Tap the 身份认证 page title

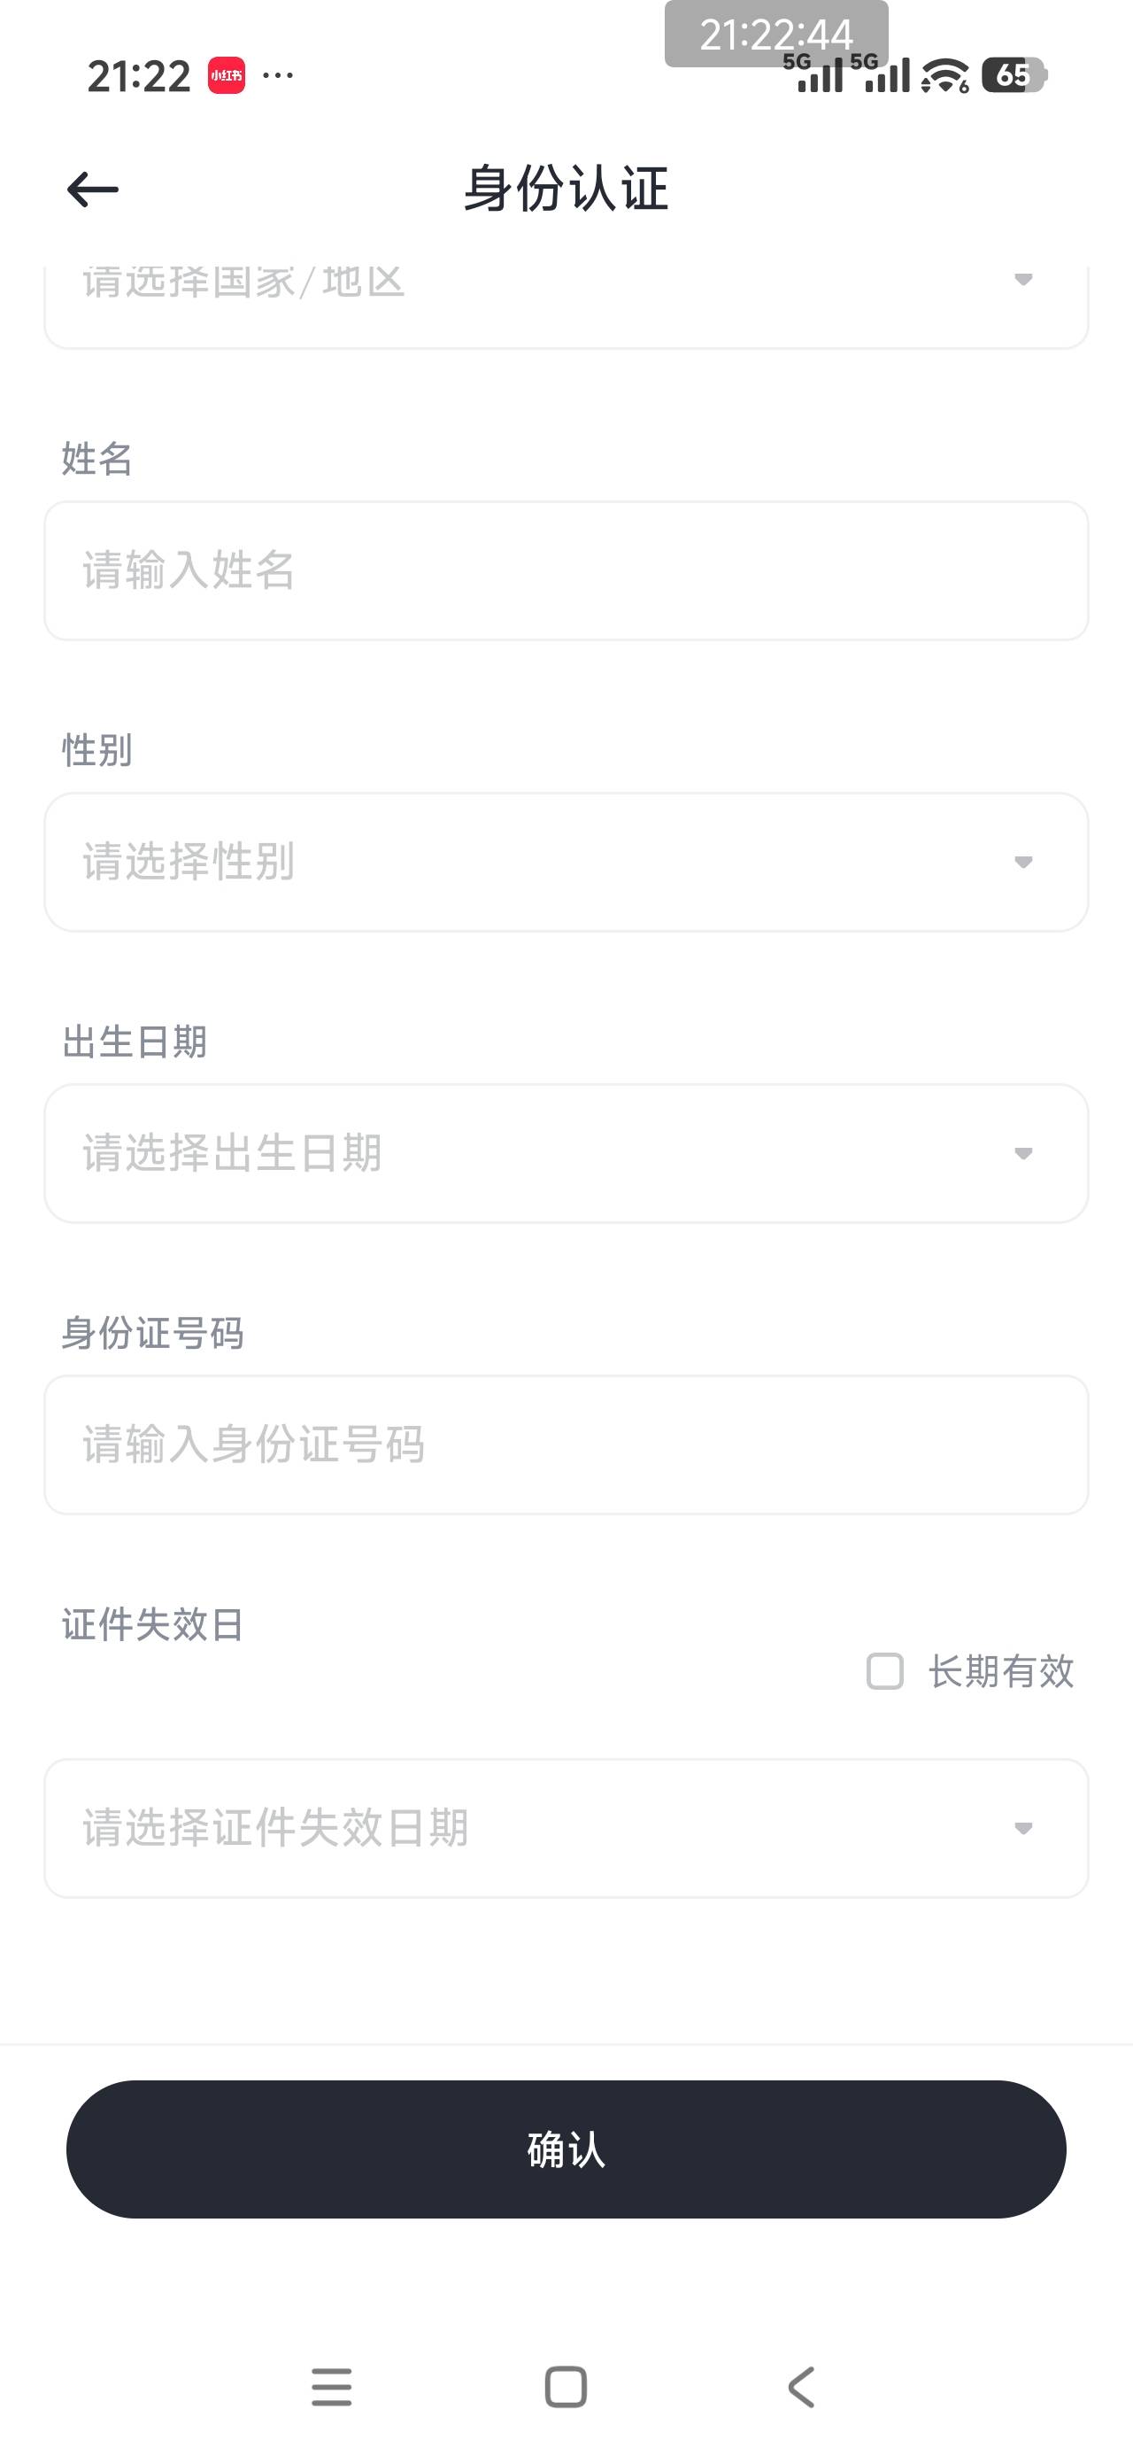coord(566,189)
